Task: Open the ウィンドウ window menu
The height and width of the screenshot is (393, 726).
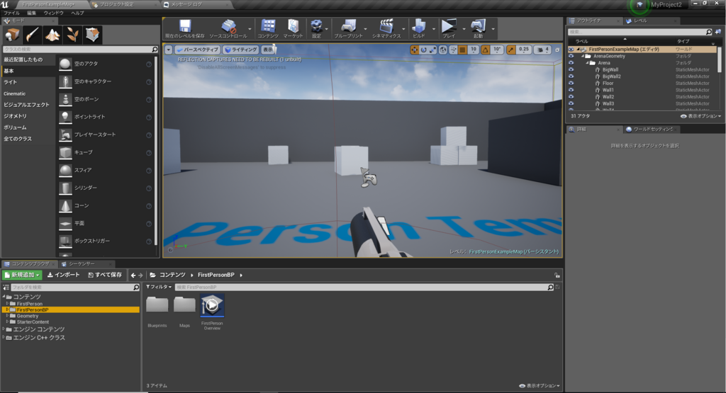Action: point(54,13)
